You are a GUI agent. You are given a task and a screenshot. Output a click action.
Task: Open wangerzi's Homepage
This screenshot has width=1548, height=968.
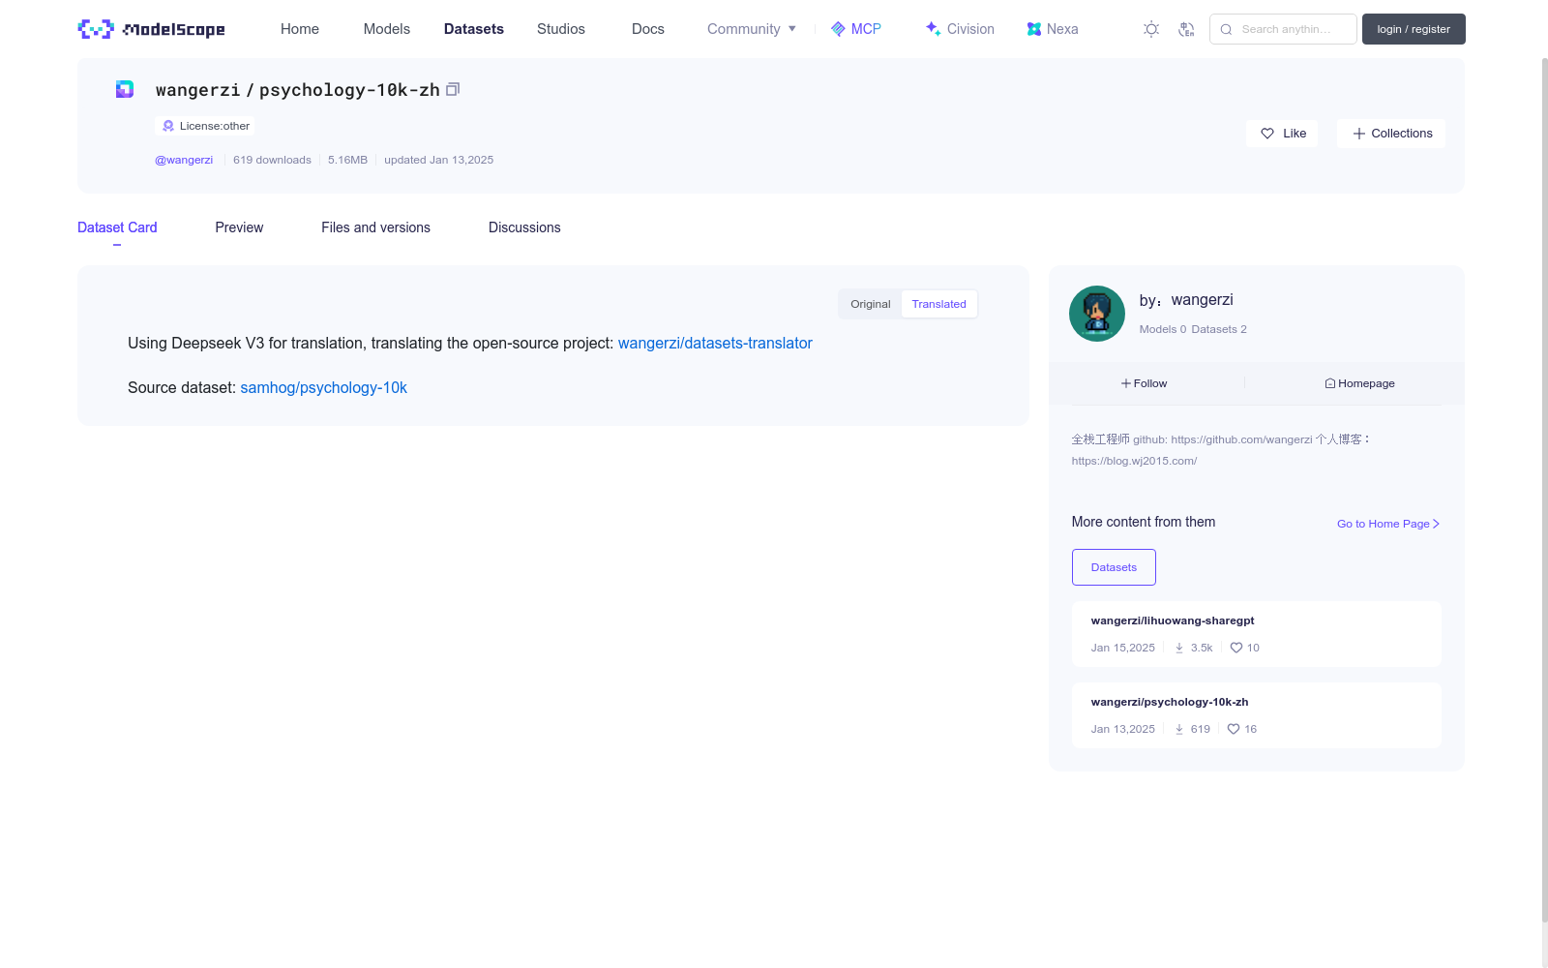(x=1360, y=383)
